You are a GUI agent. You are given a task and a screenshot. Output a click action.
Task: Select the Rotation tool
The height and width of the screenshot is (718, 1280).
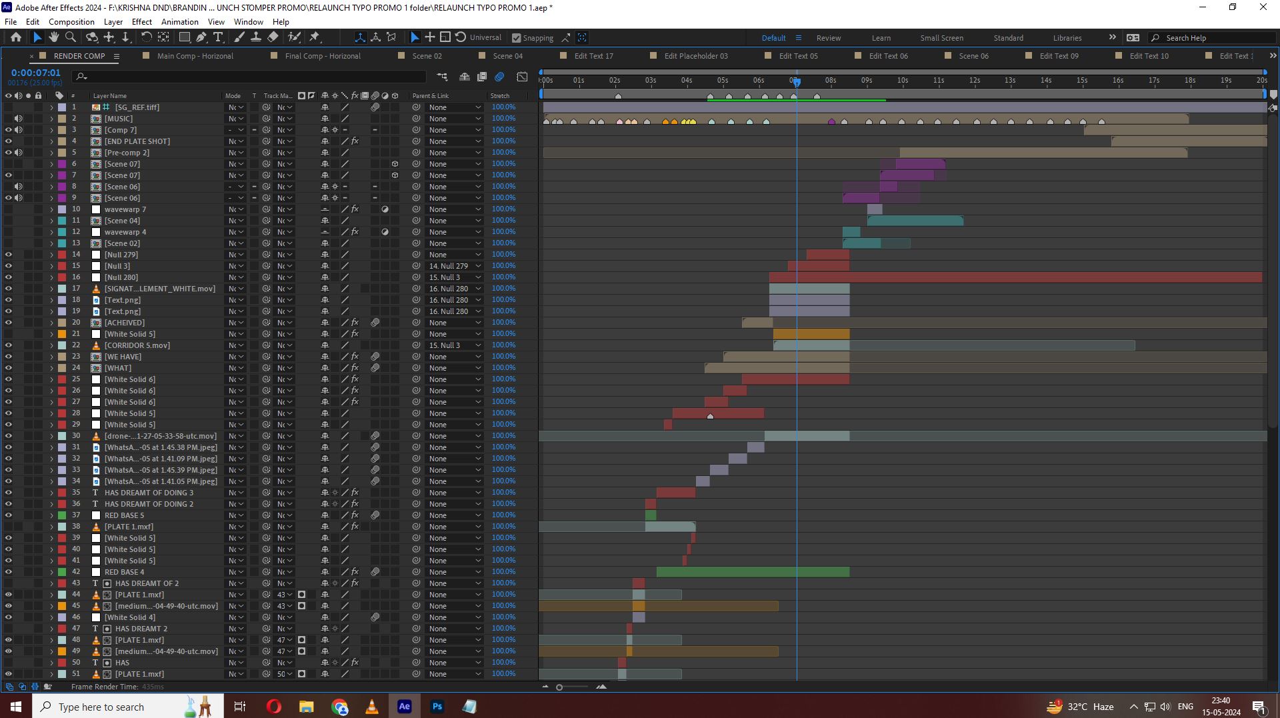[x=147, y=37]
